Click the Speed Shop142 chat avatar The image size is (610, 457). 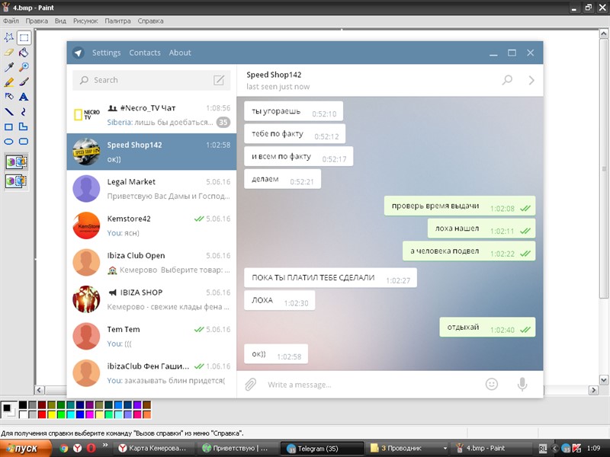tap(86, 152)
